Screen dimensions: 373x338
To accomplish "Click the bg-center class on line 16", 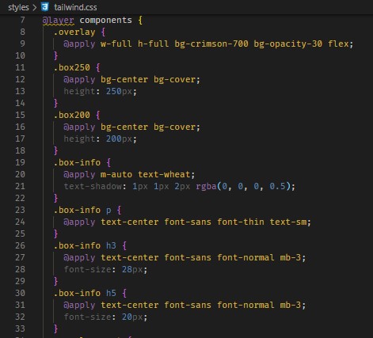I will pos(124,127).
